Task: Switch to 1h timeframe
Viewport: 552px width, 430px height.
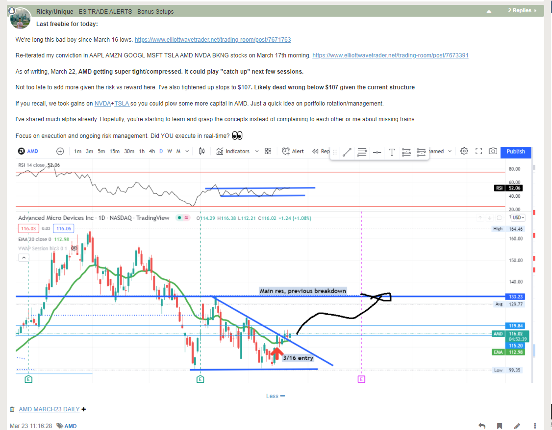Action: (x=142, y=151)
